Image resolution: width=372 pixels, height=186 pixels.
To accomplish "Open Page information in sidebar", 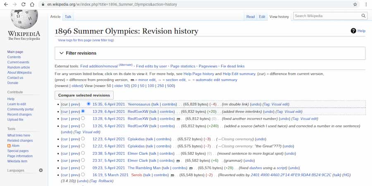I will tap(20, 156).
